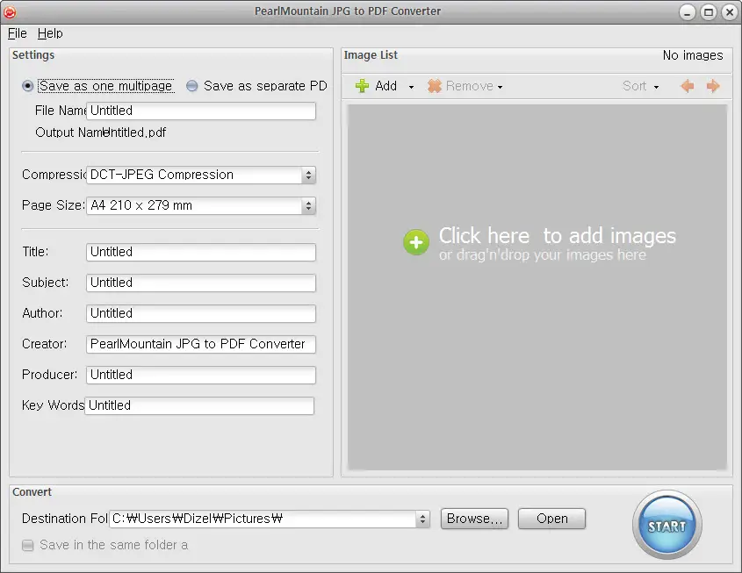Click the Title input field

[200, 252]
